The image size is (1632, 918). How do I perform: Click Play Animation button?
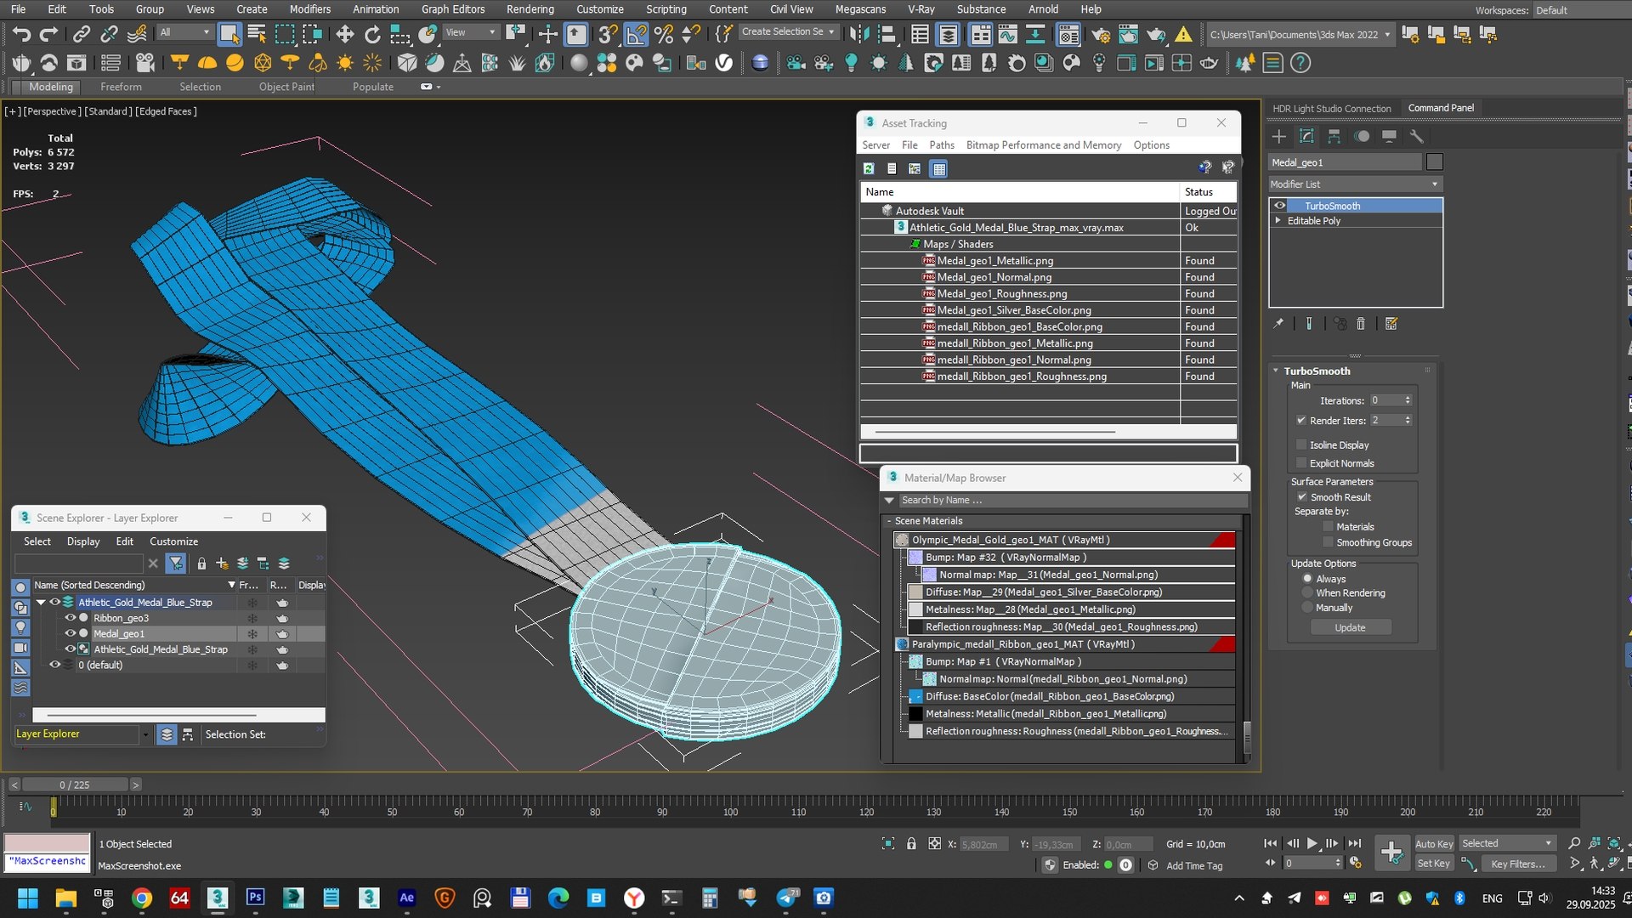(x=1312, y=843)
